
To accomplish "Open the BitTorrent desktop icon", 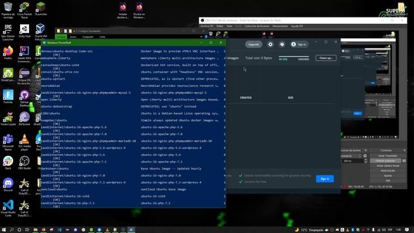I will 25,118.
